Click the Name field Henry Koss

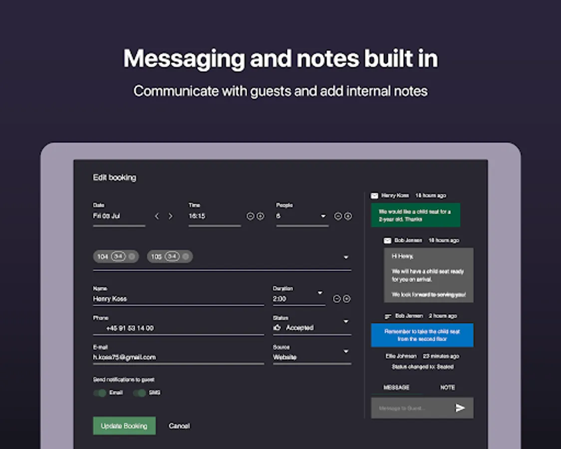coord(179,299)
